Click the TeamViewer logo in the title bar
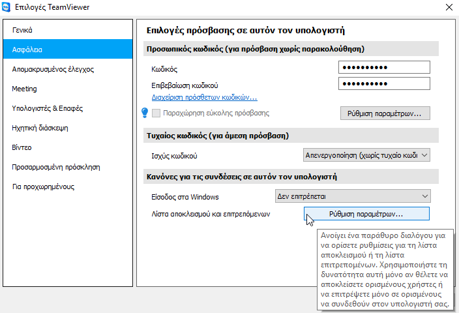This screenshot has height=313, width=459. (x=6, y=7)
